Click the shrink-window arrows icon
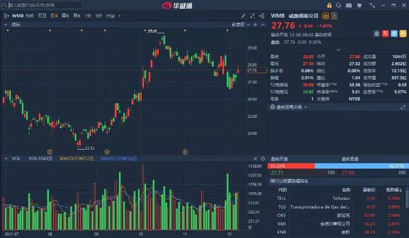409x238 pixels. click(372, 5)
